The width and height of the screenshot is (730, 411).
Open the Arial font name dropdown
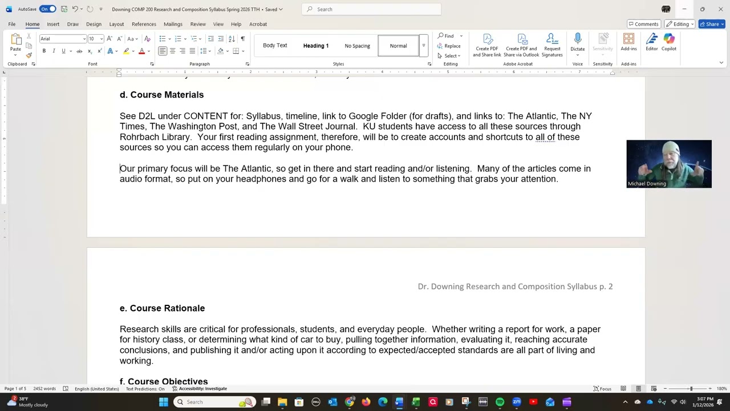[84, 39]
